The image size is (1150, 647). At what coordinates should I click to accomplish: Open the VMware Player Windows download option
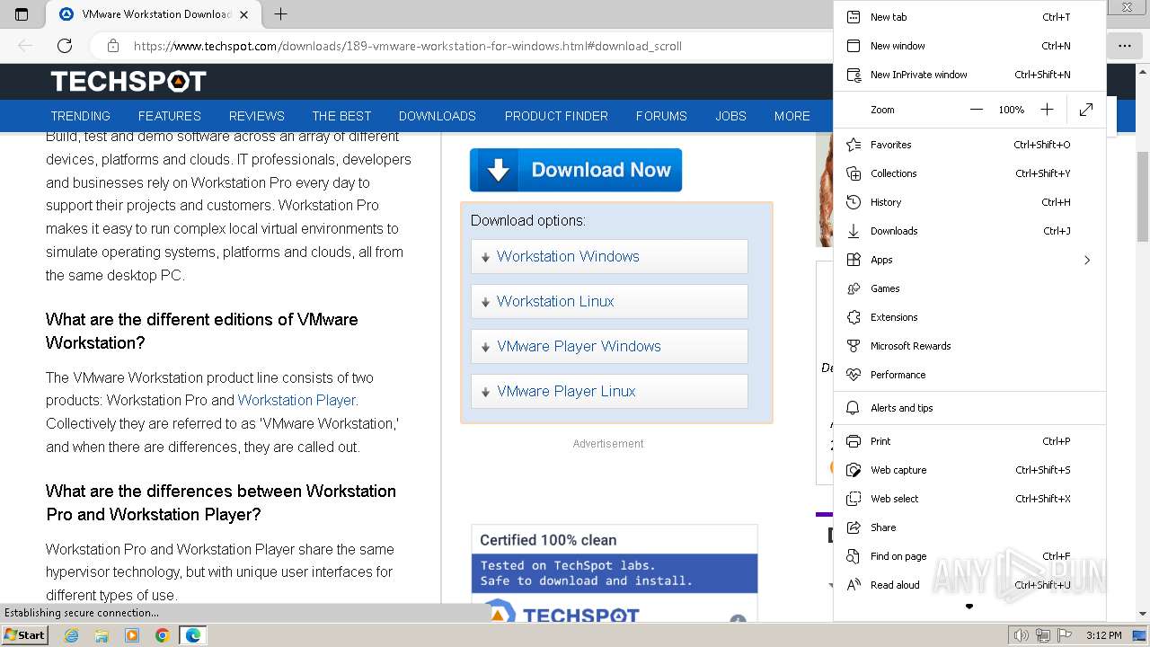click(x=609, y=346)
